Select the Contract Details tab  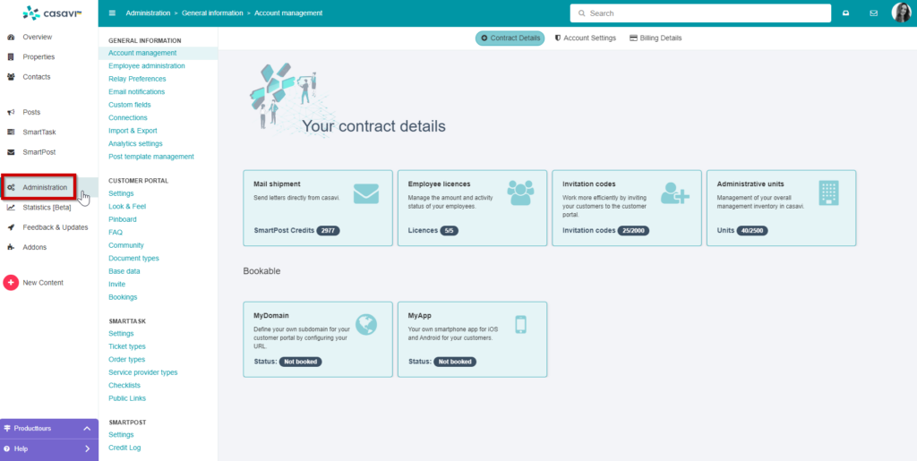pos(510,38)
